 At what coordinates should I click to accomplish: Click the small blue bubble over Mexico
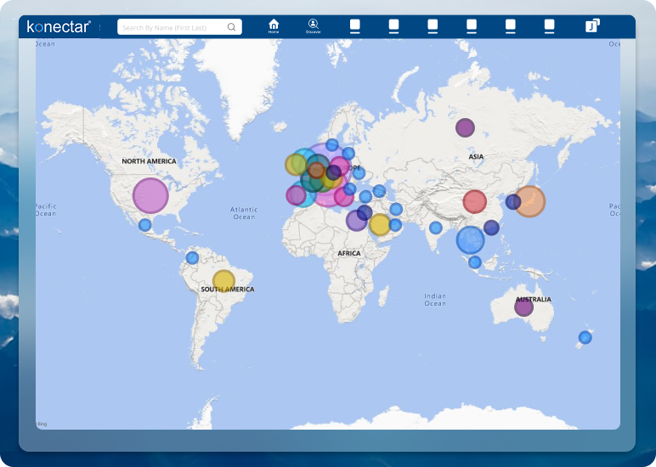click(x=145, y=225)
